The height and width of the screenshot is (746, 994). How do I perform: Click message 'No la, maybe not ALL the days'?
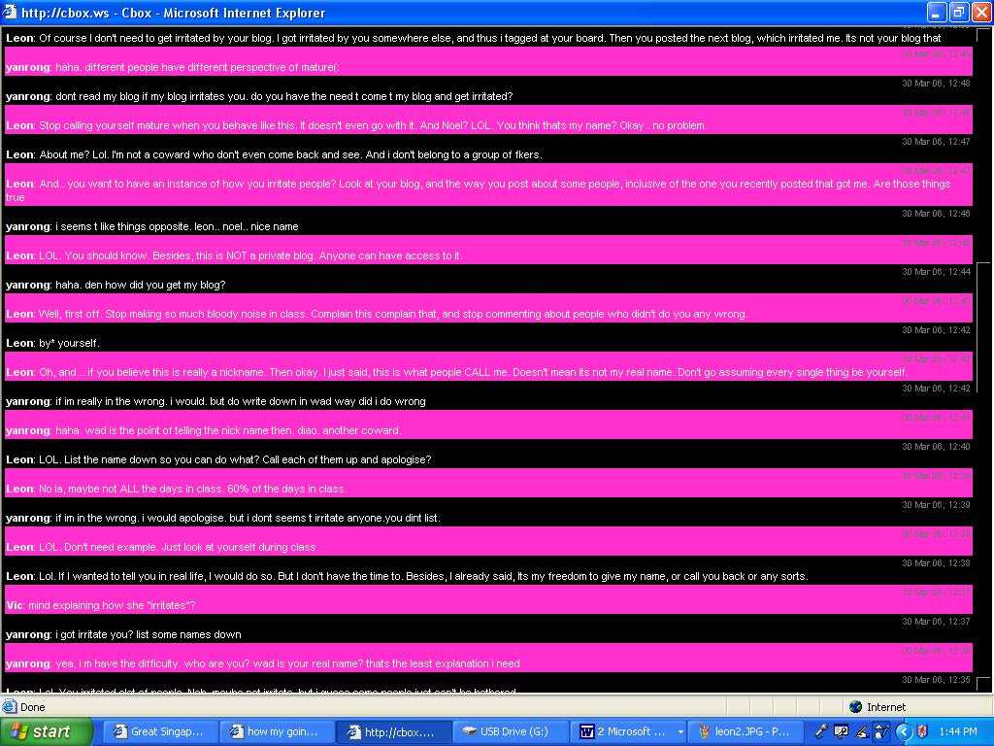[x=193, y=489]
